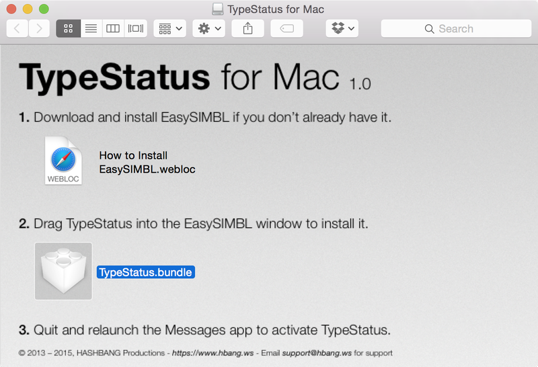Click the drive icon in the title bar

click(x=217, y=9)
